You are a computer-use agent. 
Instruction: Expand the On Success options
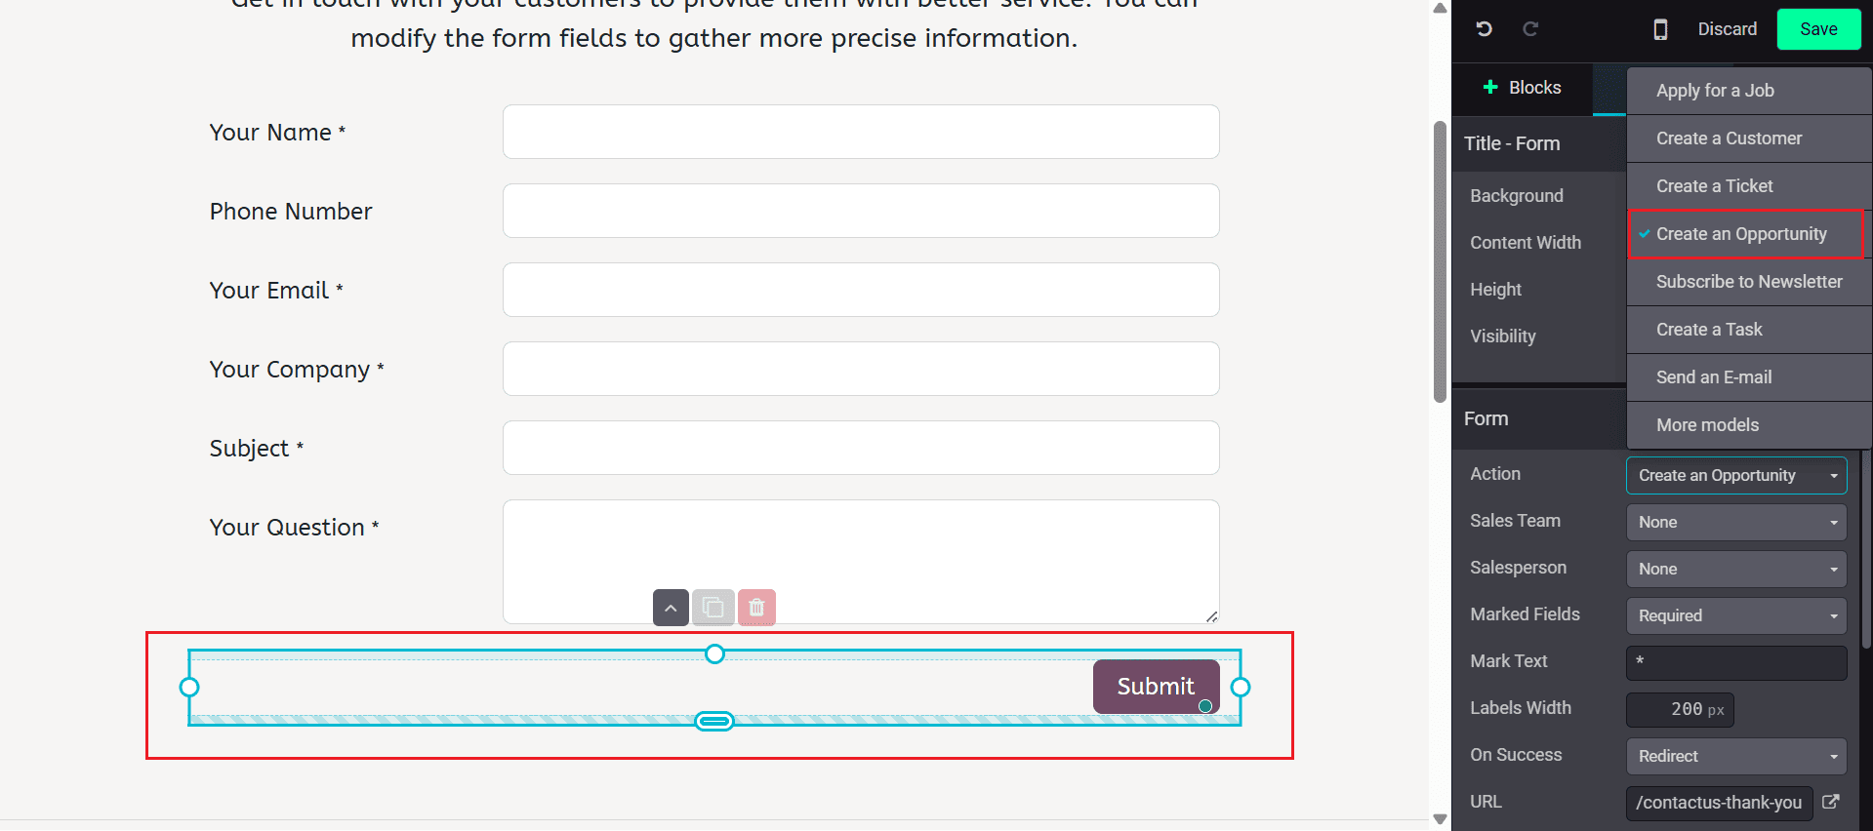pos(1735,756)
